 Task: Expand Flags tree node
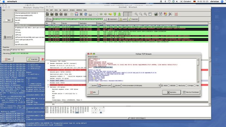click(x=48, y=81)
